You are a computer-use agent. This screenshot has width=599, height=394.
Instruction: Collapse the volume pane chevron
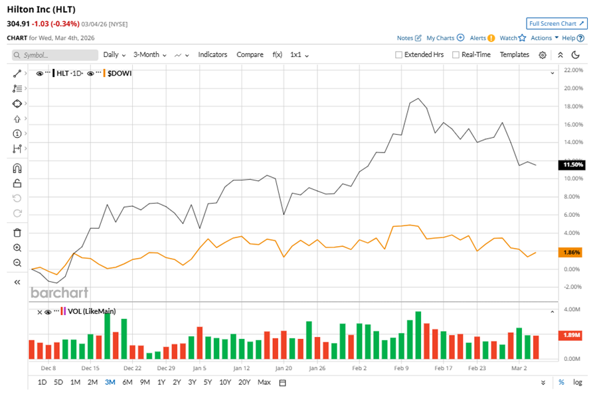pyautogui.click(x=552, y=312)
